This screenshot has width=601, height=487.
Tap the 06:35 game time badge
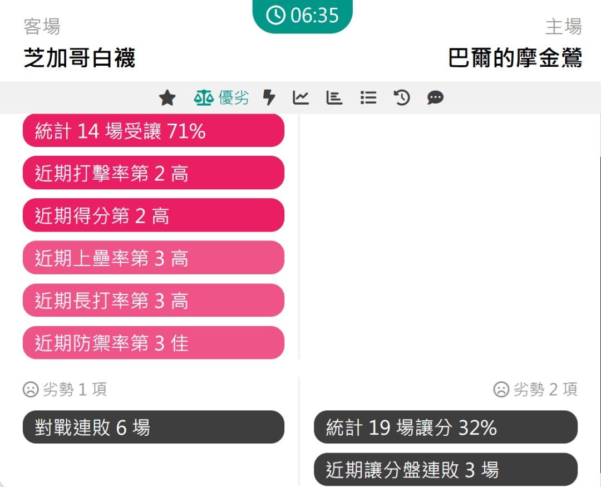click(x=302, y=16)
